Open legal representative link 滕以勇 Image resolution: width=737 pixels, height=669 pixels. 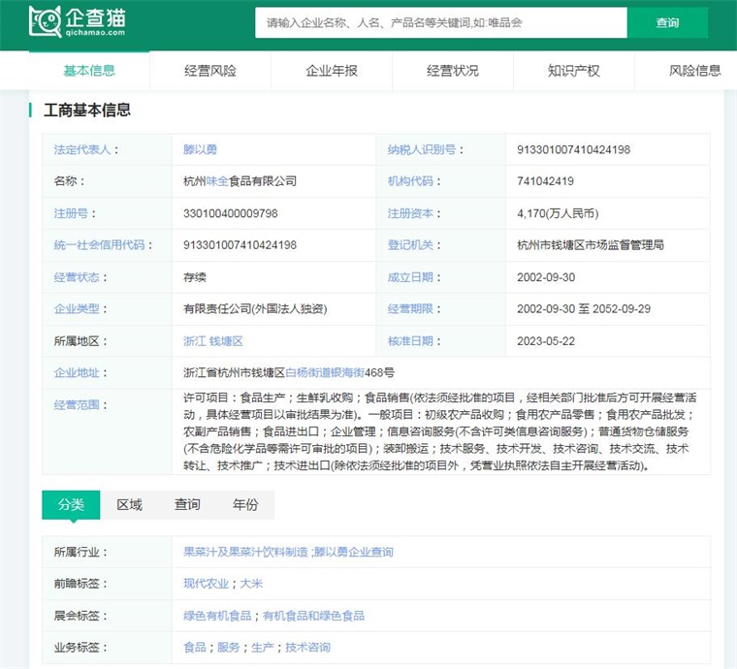200,149
